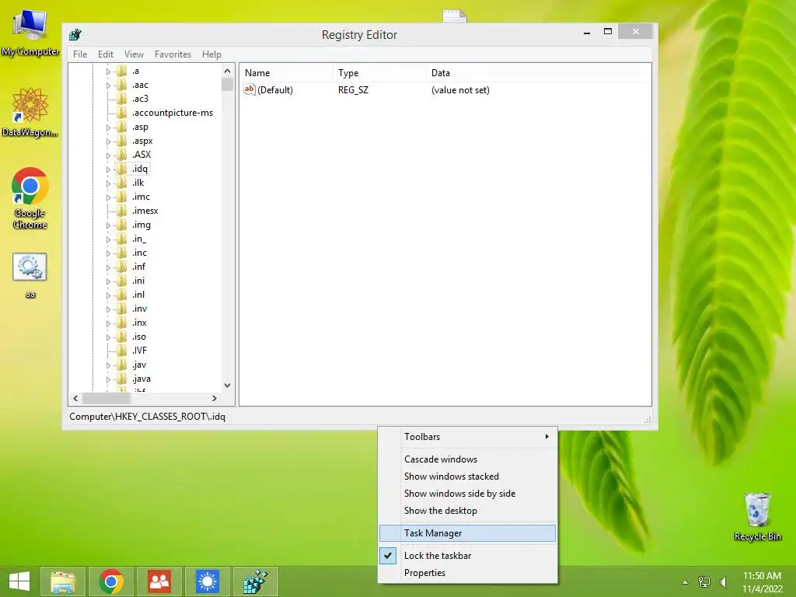Click the red people app on taskbar
This screenshot has width=796, height=597.
pos(159,581)
